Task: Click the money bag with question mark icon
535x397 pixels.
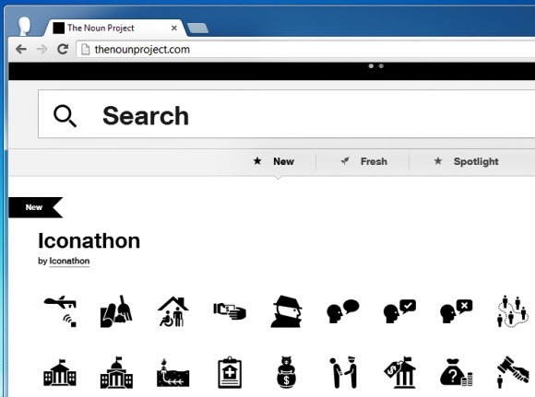Action: 457,372
